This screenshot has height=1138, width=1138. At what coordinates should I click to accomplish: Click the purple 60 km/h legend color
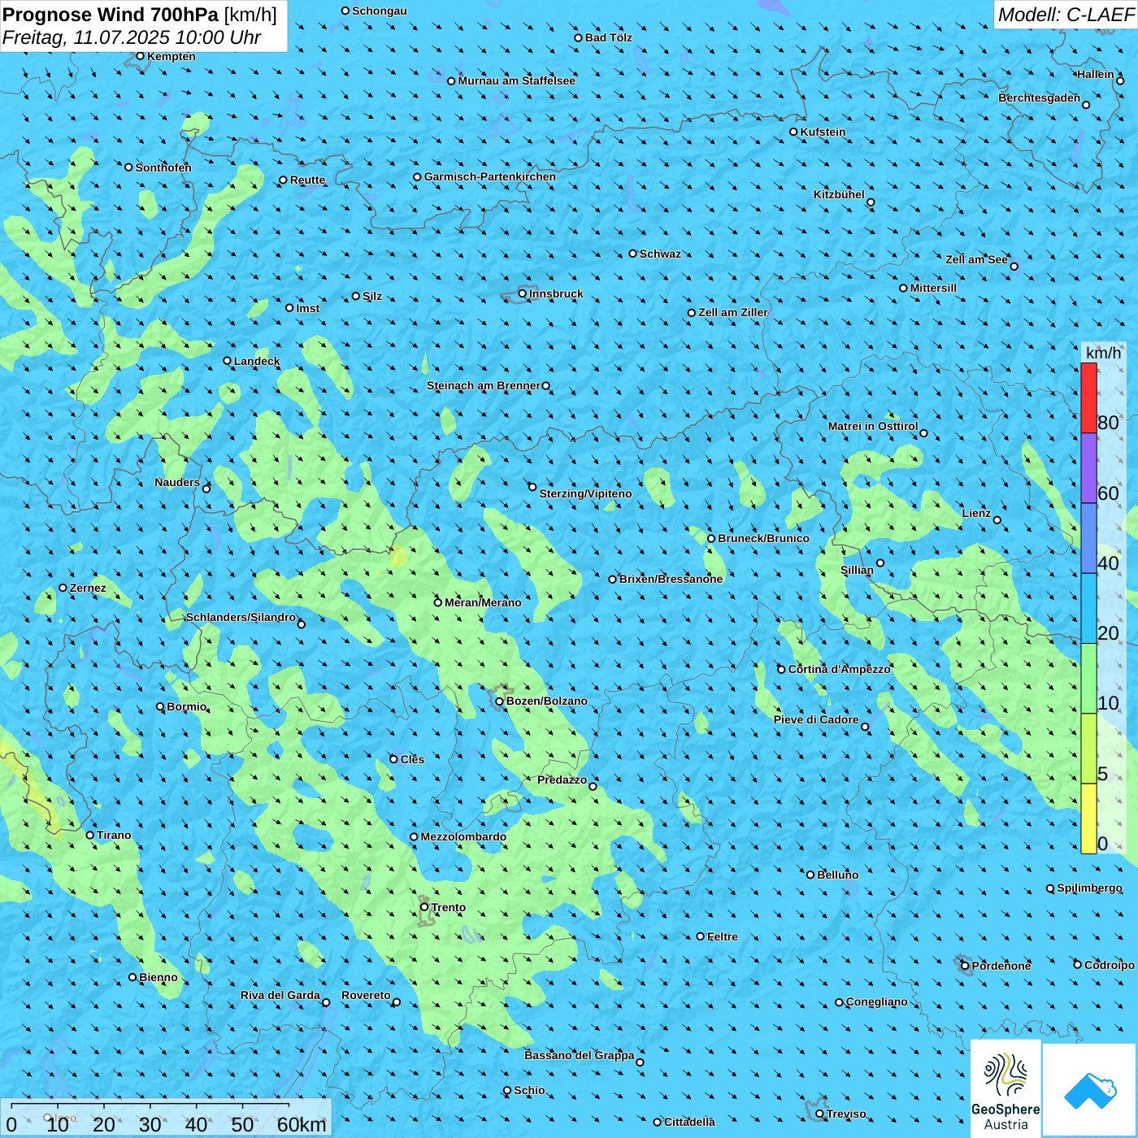pos(1088,468)
